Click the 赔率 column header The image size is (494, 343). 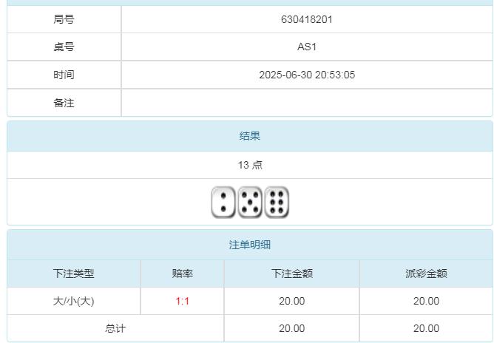point(183,274)
